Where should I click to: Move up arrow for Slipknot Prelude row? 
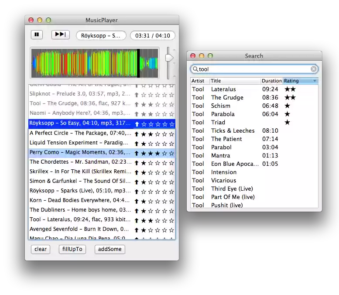[137, 95]
